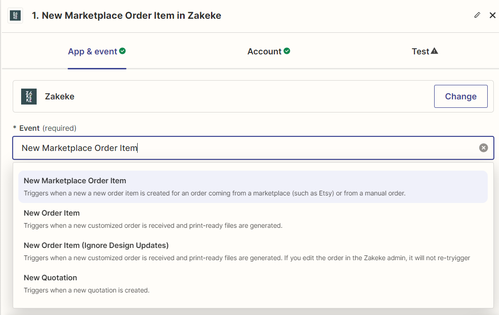Click warning triangle icon next to Test
The width and height of the screenshot is (499, 315).
coord(435,51)
